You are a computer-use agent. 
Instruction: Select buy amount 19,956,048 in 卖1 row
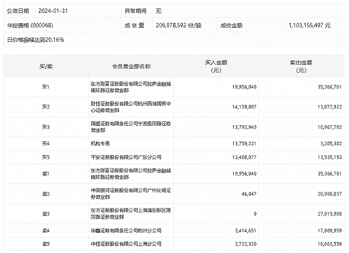coord(244,173)
